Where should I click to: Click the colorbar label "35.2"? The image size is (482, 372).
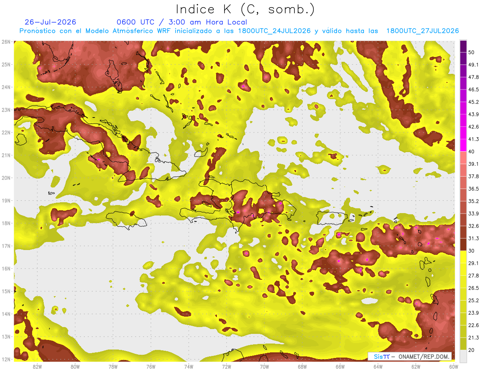point(474,201)
